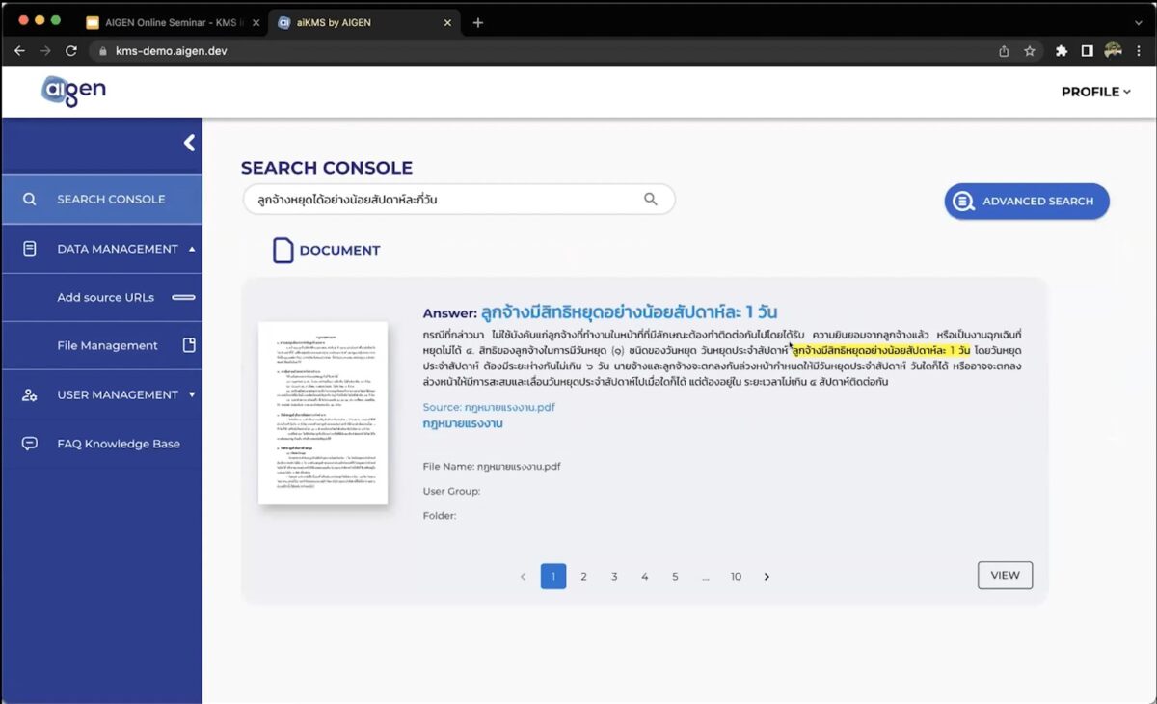This screenshot has height=704, width=1157.
Task: Click the VIEW button on the result
Action: (1005, 575)
